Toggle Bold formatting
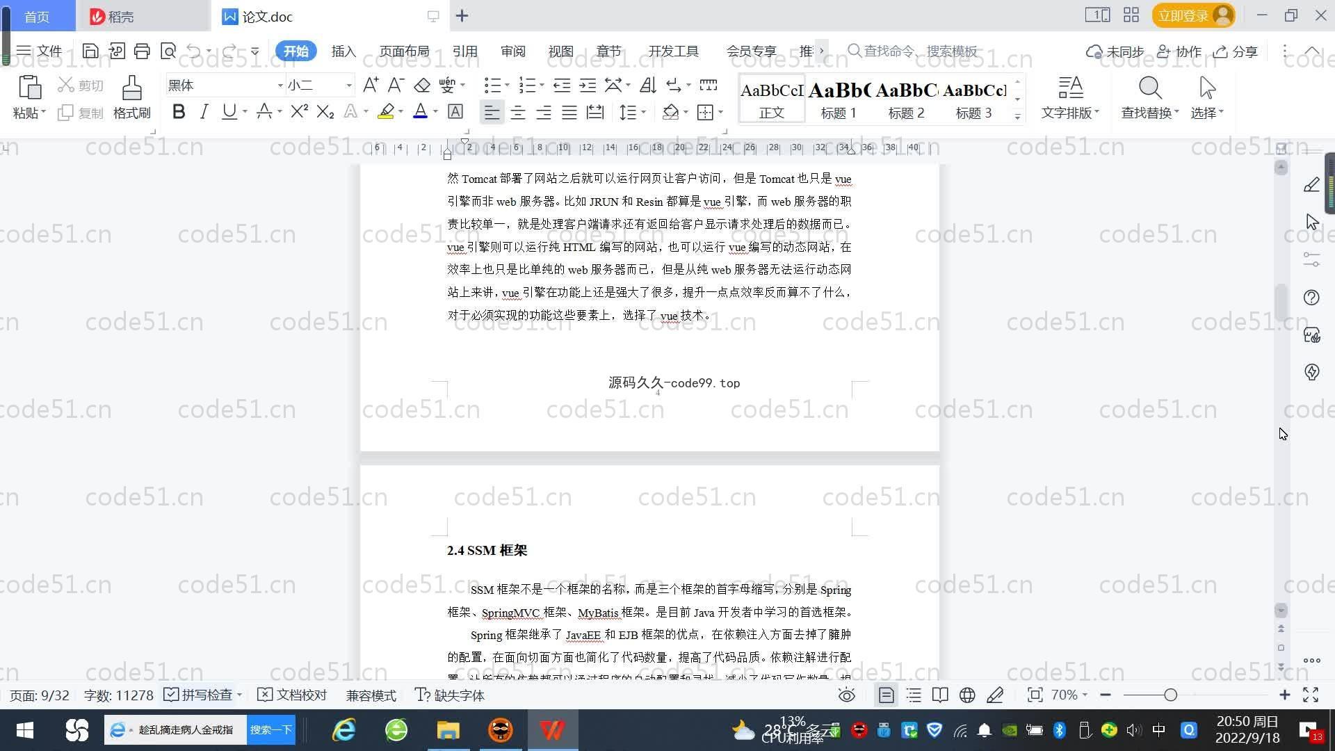Screen dimensions: 1335x751 [179, 111]
